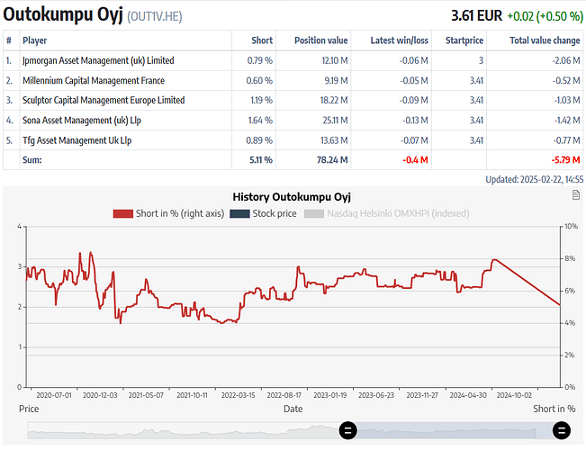Image resolution: width=586 pixels, height=450 pixels.
Task: Click Sculptor's 1.19 % short value
Action: (x=261, y=100)
